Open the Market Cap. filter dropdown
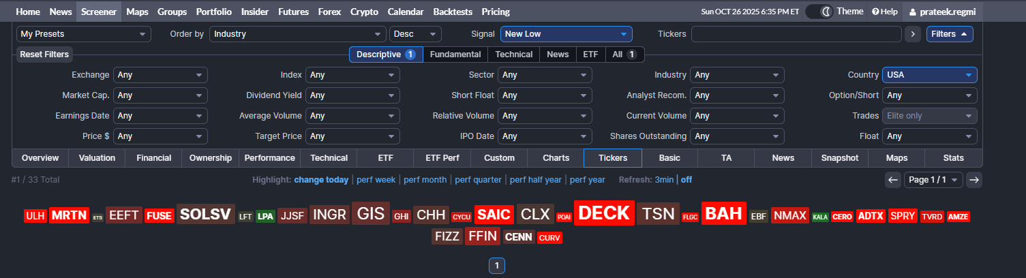Image resolution: width=1026 pixels, height=278 pixels. (160, 95)
